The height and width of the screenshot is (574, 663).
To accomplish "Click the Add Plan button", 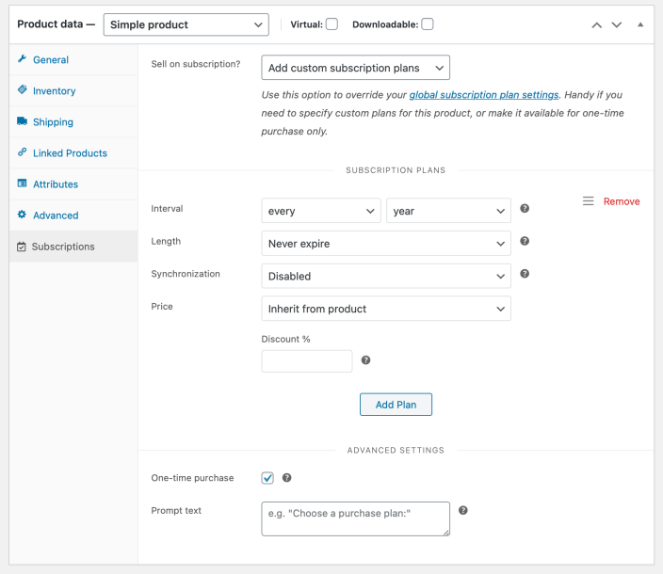I will point(396,405).
